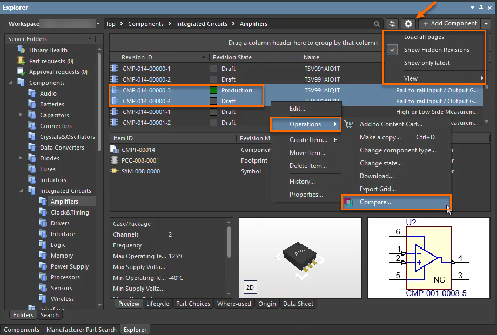Click the refresh arrows icon
The height and width of the screenshot is (335, 497).
pos(392,23)
